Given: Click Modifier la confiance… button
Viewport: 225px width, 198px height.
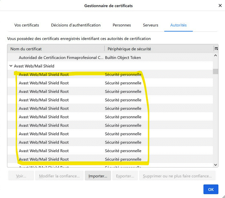Looking at the screenshot, I should tap(59, 176).
